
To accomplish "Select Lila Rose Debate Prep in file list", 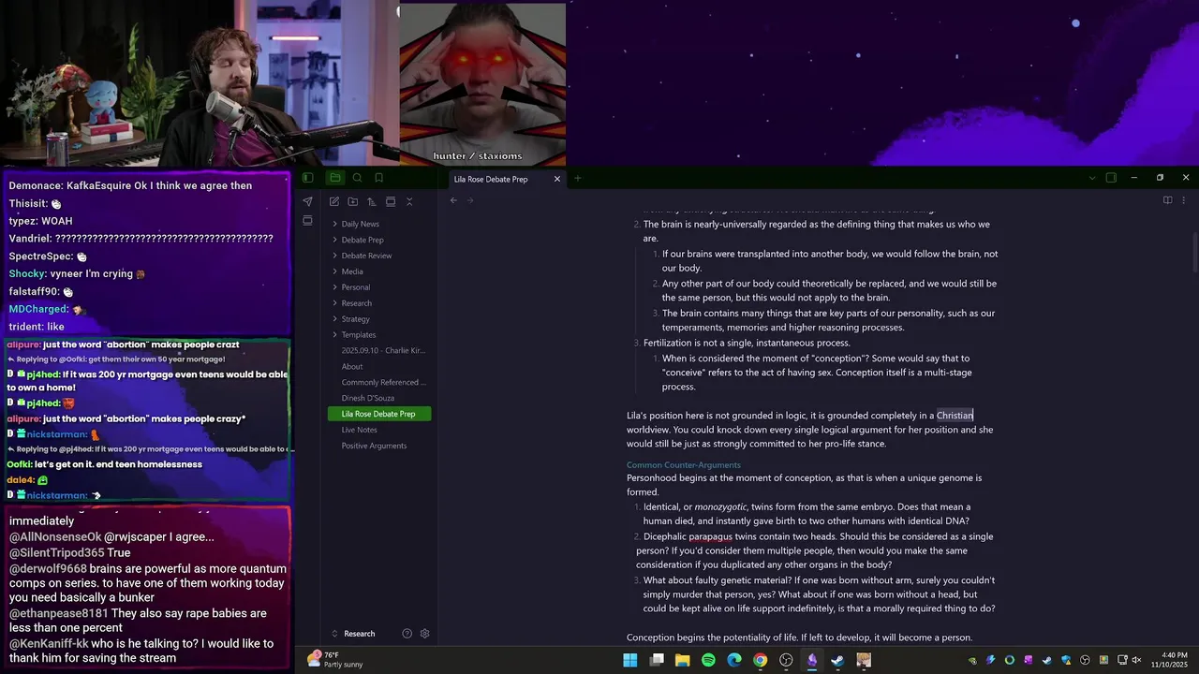I will pyautogui.click(x=379, y=414).
